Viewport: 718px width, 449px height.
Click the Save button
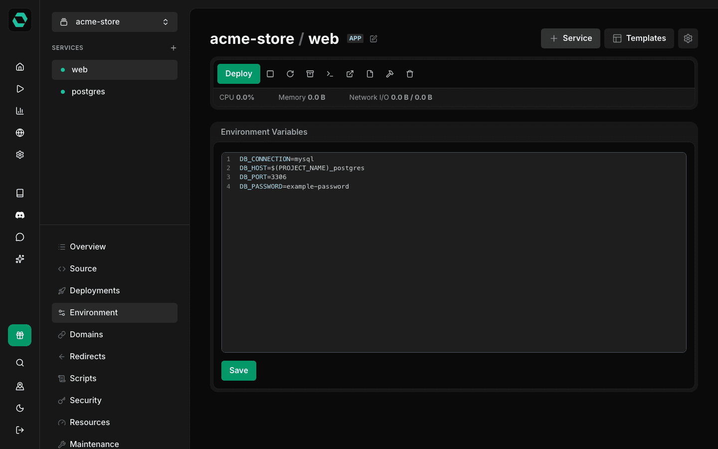239,371
